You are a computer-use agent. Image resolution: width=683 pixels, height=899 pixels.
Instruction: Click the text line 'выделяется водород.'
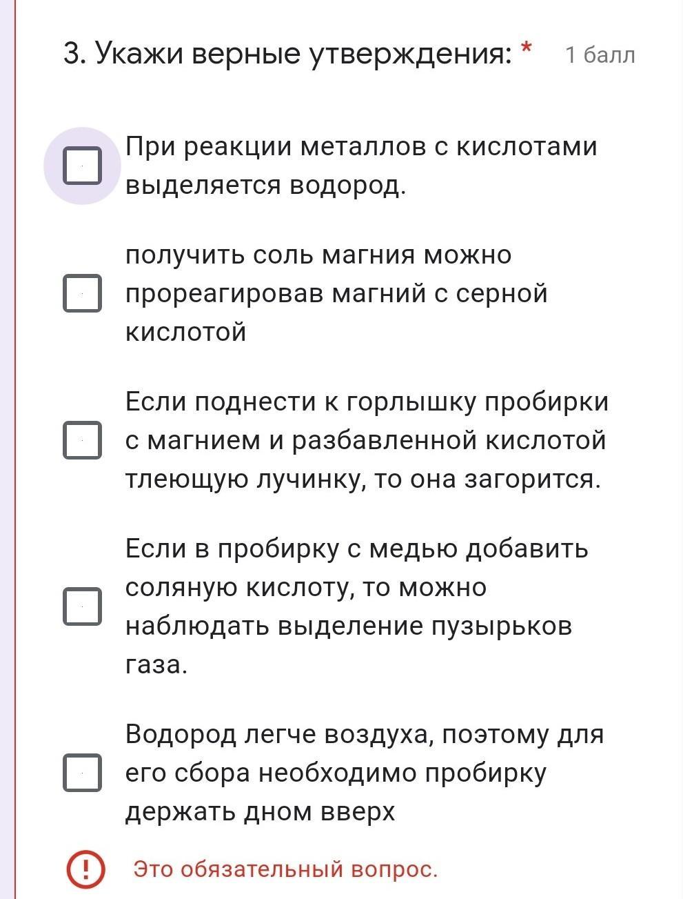[265, 186]
